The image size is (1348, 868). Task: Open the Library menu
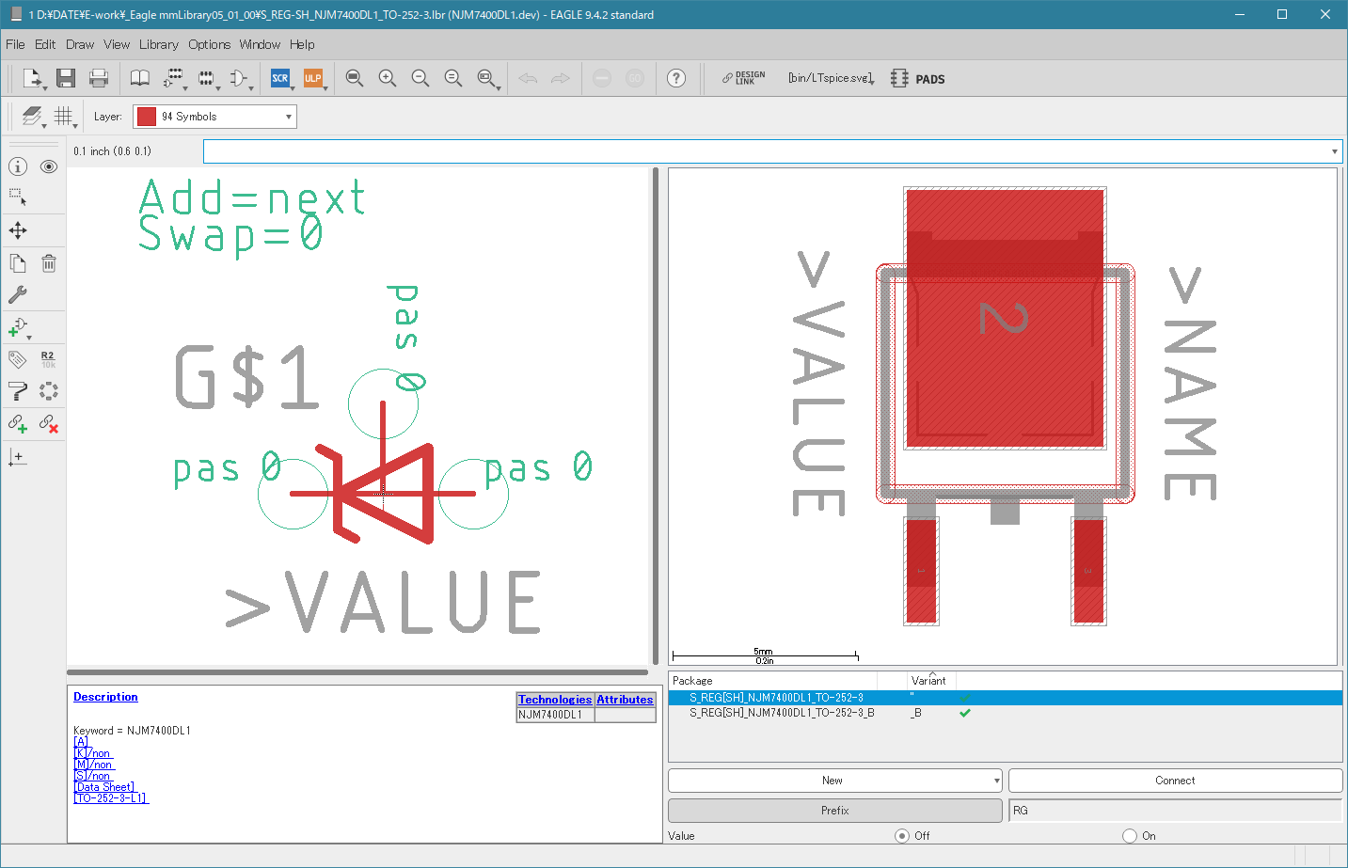159,44
